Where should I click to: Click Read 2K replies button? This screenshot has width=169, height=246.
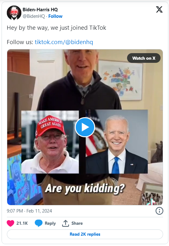click(85, 234)
